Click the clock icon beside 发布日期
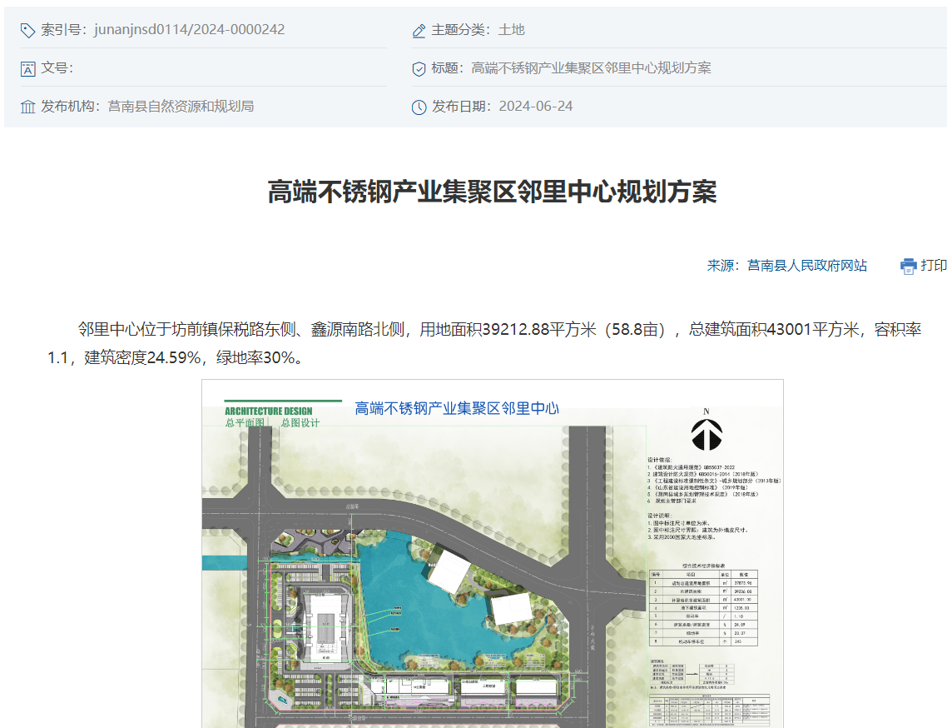Viewport: 947px width, 728px height. (x=419, y=107)
